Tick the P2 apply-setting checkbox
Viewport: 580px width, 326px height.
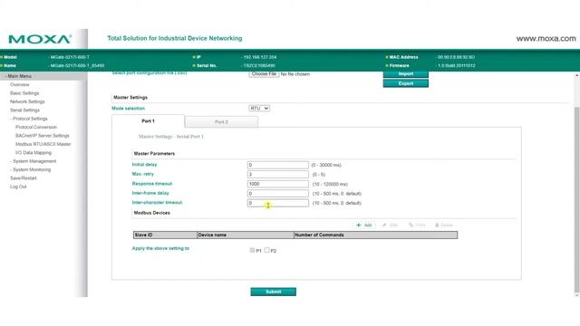click(x=266, y=250)
